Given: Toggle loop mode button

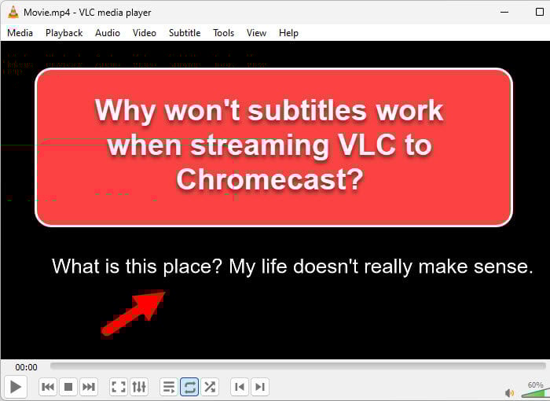Looking at the screenshot, I should [189, 387].
